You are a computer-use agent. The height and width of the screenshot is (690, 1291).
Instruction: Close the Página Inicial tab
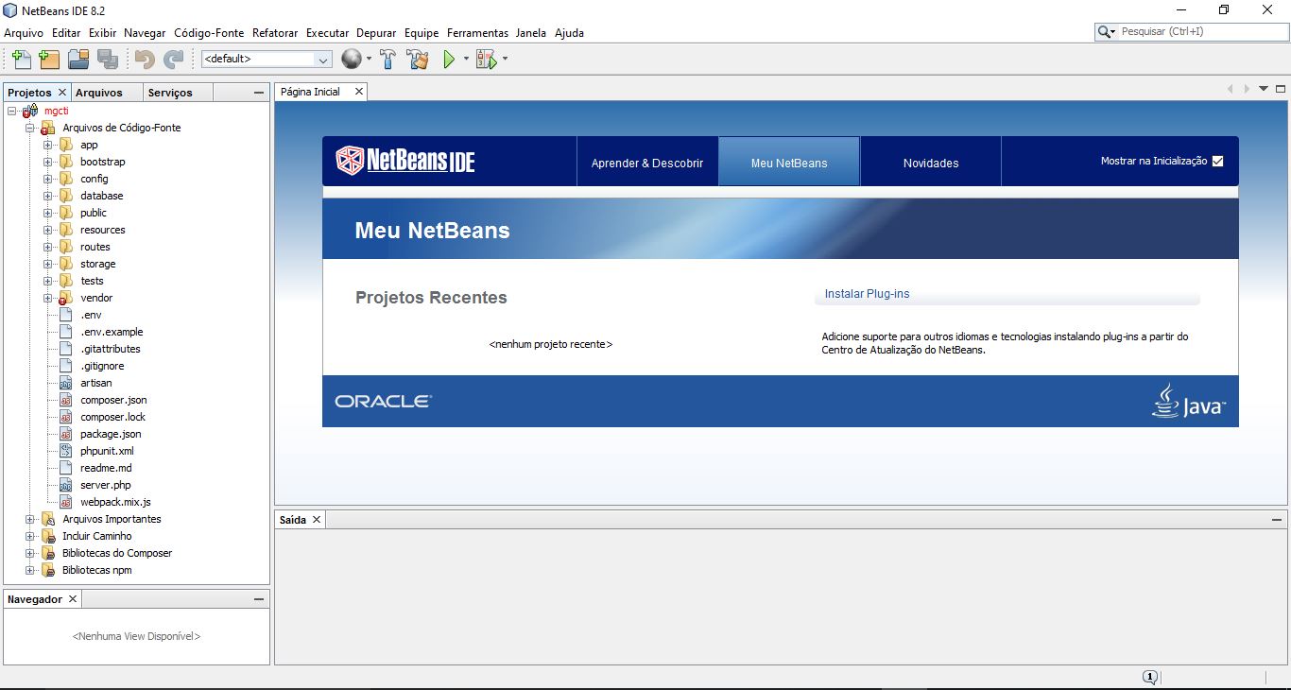359,92
